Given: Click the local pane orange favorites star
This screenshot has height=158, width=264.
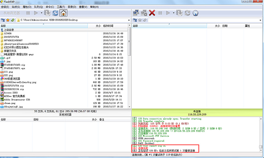Looking at the screenshot, I should pos(8,20).
